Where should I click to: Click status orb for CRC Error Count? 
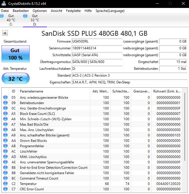5,189
